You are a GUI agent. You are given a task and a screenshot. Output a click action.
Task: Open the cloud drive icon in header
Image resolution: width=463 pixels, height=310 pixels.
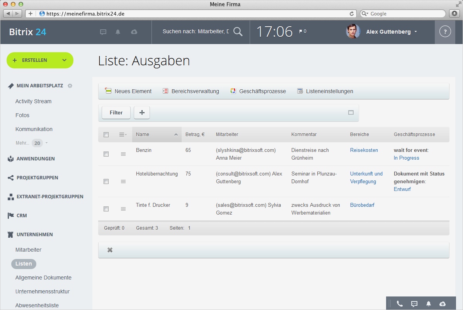(134, 32)
